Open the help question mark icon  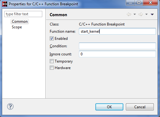click(x=10, y=106)
